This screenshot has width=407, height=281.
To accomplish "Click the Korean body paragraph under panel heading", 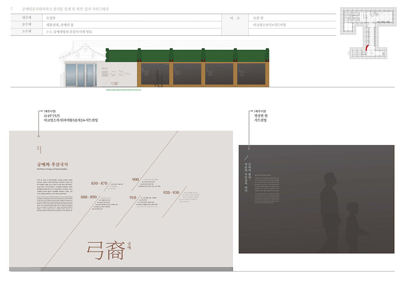I will [x=54, y=187].
